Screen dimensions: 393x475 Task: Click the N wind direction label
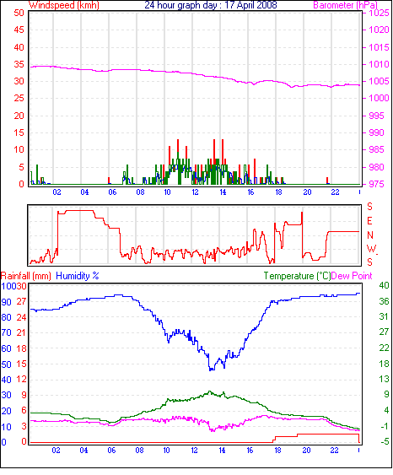click(x=370, y=235)
